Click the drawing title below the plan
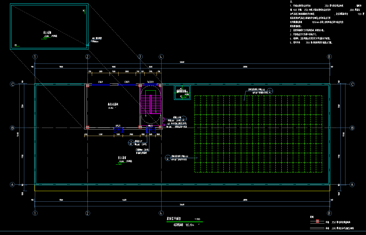The height and width of the screenshot is (235, 366). (x=174, y=219)
